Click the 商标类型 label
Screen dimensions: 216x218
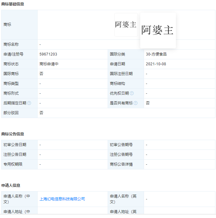pyautogui.click(x=11, y=84)
